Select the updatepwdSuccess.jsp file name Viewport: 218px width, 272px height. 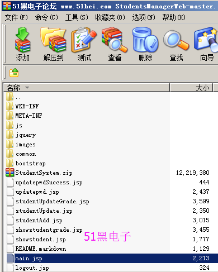[x=49, y=183]
